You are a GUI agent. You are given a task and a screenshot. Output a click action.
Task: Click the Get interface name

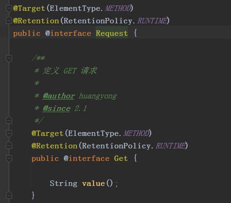(121, 158)
